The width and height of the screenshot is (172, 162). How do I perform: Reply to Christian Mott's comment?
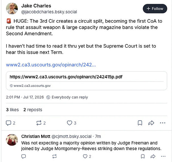point(23,156)
